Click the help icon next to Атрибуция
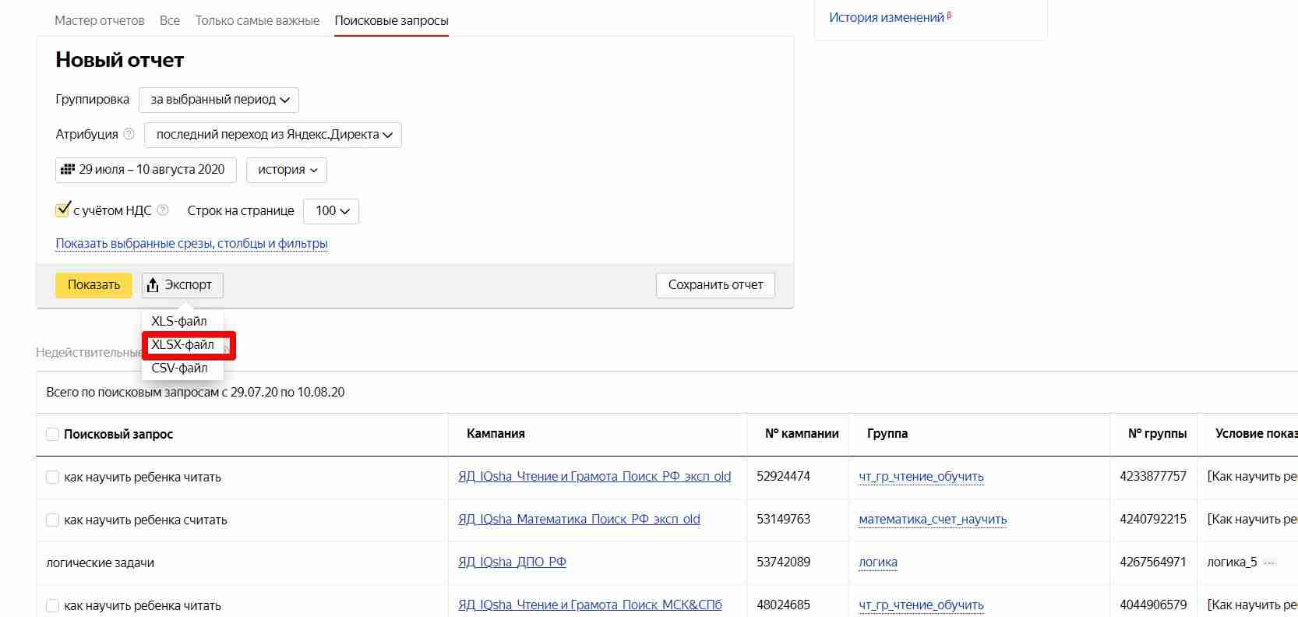The width and height of the screenshot is (1298, 617). tap(129, 134)
